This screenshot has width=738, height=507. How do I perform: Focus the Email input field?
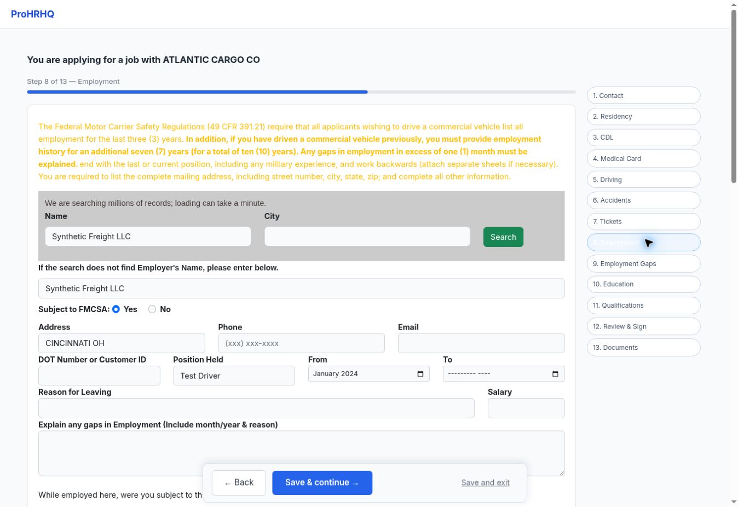pos(481,343)
